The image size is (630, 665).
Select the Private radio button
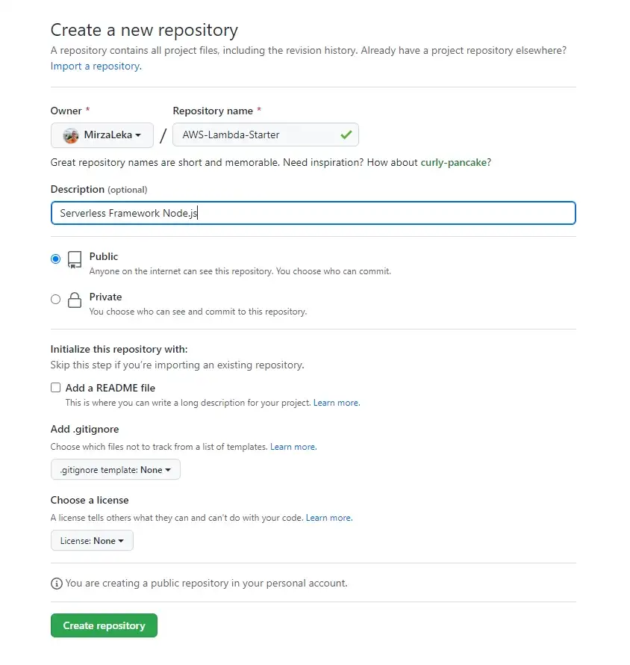coord(56,299)
